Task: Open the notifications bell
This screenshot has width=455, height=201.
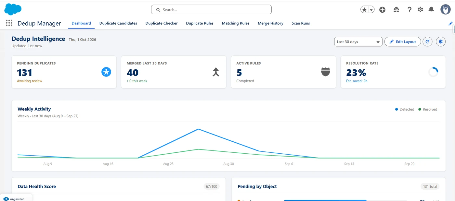Action: tap(431, 10)
